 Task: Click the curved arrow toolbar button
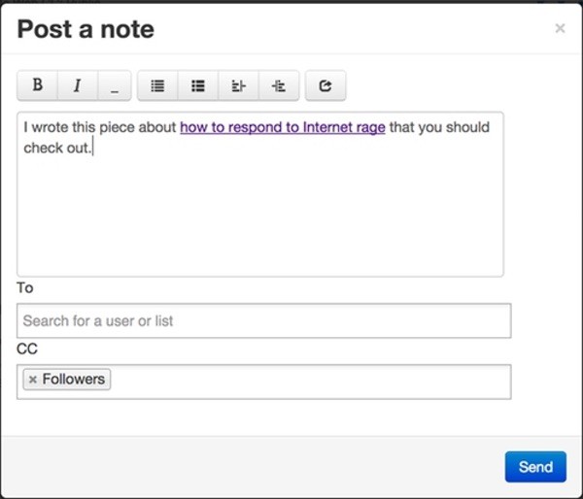coord(326,85)
